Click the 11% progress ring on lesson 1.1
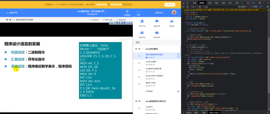Screen dimensions: 270x114 178,55
